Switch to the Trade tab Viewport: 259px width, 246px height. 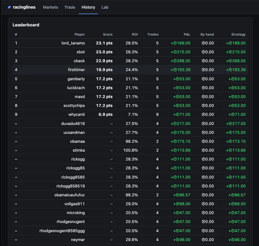point(70,7)
